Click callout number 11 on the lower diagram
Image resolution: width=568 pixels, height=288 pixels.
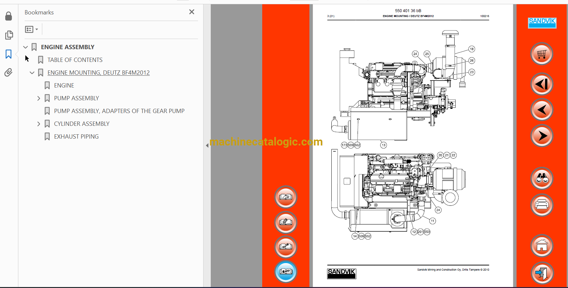pyautogui.click(x=433, y=221)
